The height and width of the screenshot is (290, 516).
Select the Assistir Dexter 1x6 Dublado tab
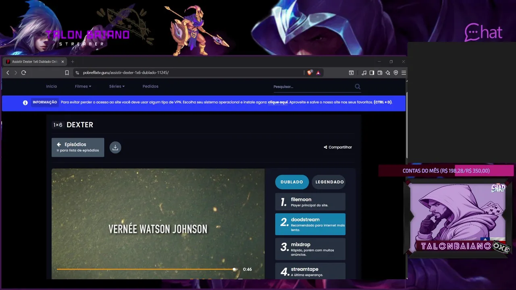[x=35, y=62]
